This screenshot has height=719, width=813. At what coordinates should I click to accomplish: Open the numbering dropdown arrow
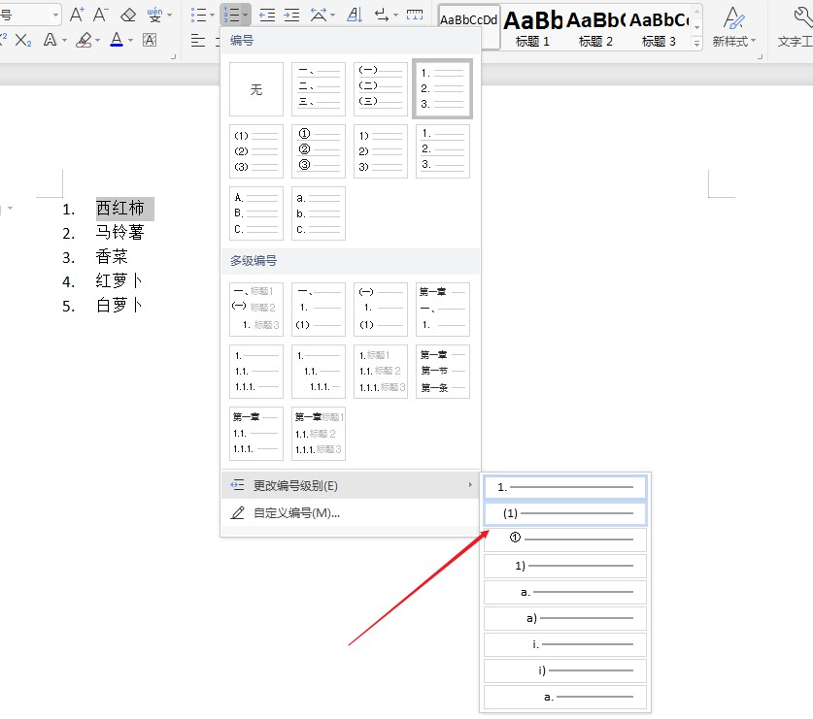point(245,15)
